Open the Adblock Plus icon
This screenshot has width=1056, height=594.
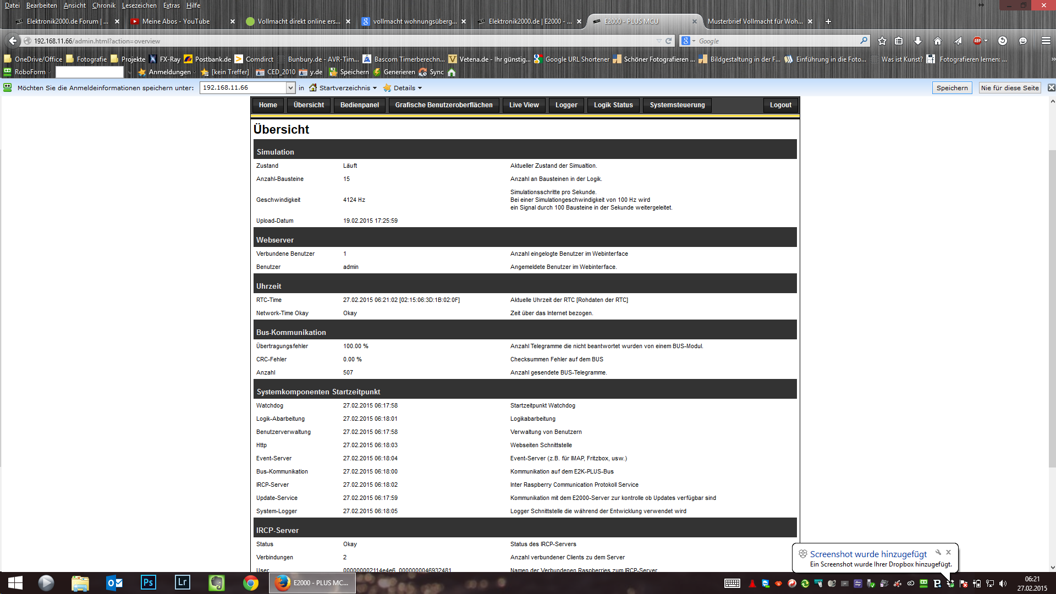coord(977,41)
